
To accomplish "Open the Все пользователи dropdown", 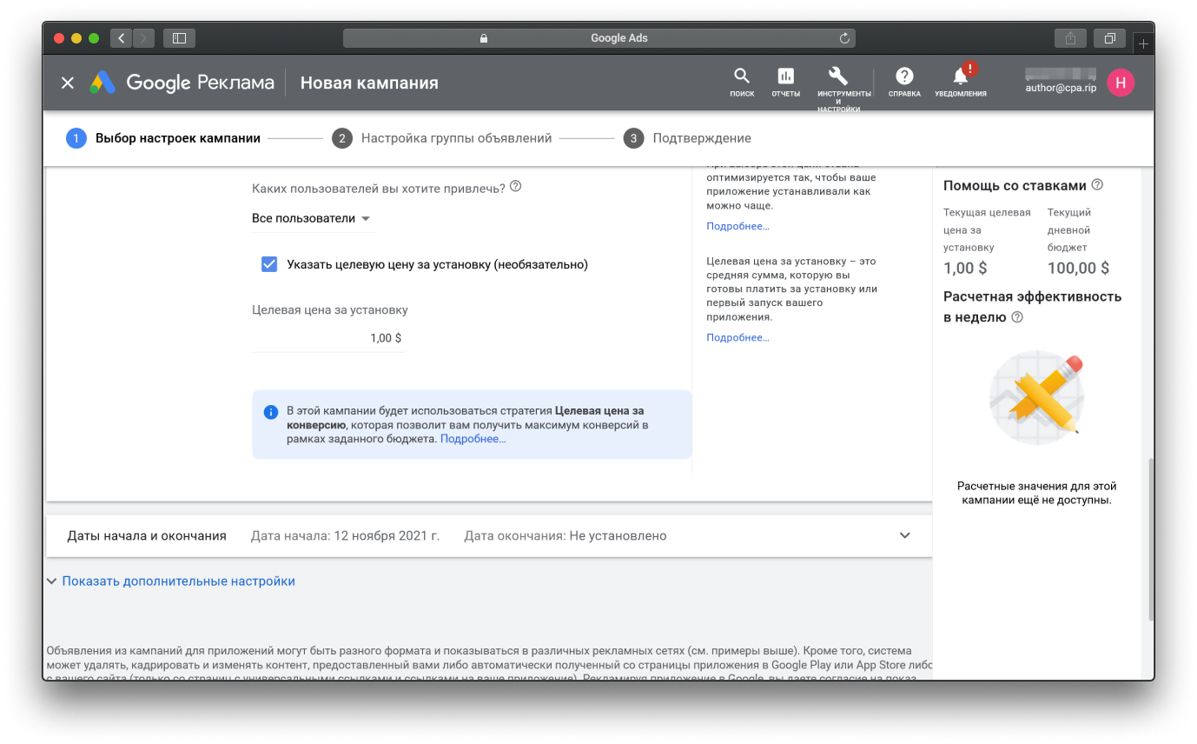I will coord(313,218).
